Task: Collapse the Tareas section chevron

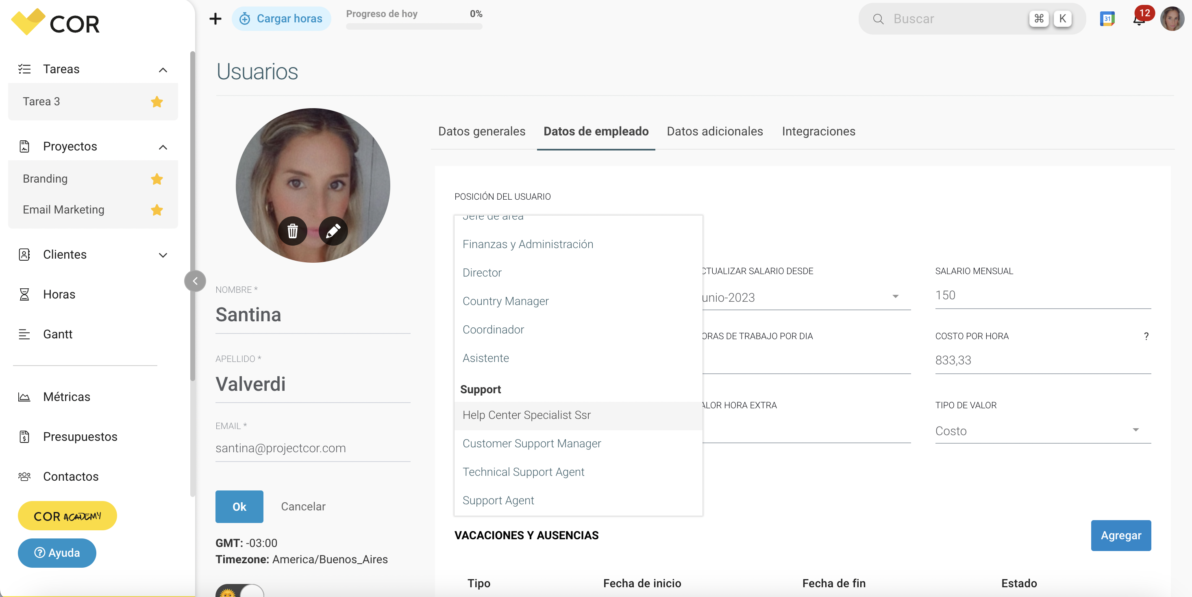Action: pyautogui.click(x=163, y=70)
